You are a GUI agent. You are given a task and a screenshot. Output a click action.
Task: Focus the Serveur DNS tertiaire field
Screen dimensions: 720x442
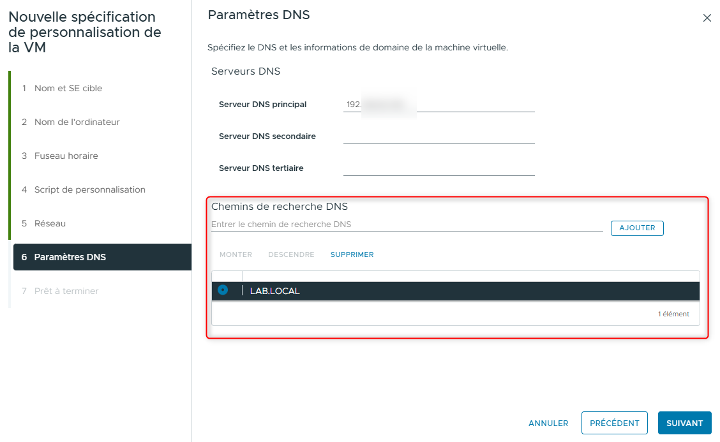(439, 168)
